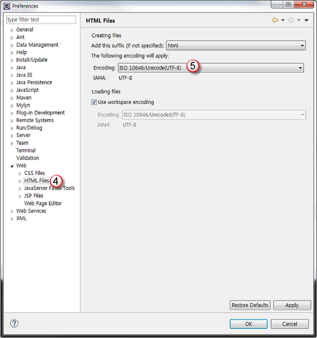
Task: Select HTML Files in the tree
Action: click(x=37, y=180)
